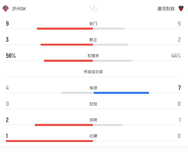This screenshot has height=153, width=188.
Task: Click the 济州SK team logo
Action: pyautogui.click(x=6, y=9)
